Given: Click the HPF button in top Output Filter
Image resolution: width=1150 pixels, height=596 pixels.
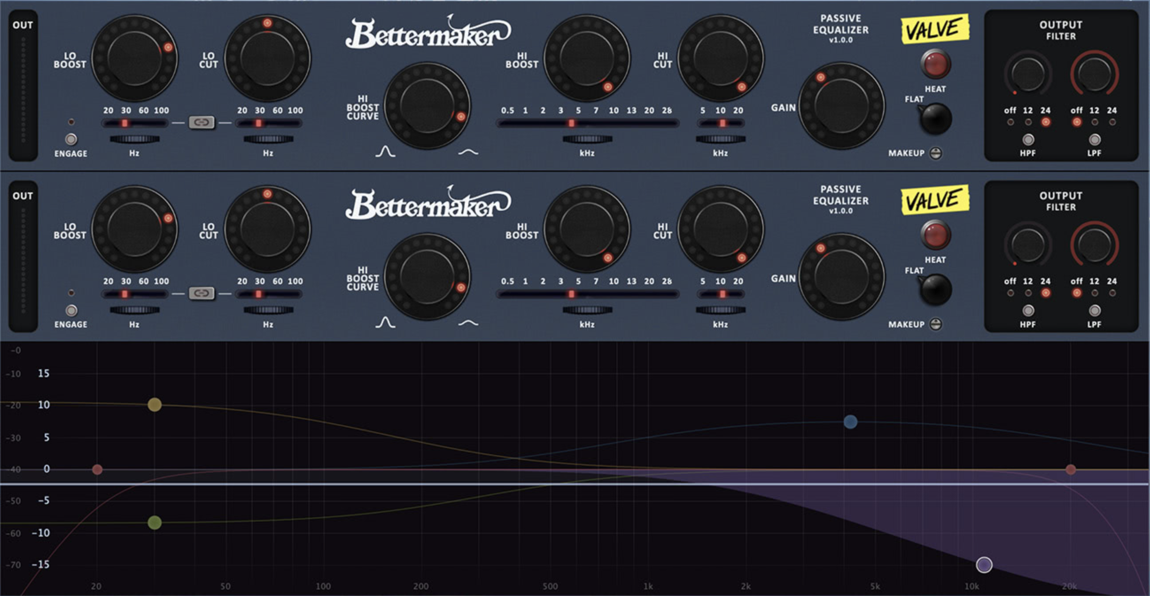Looking at the screenshot, I should pyautogui.click(x=1028, y=139).
